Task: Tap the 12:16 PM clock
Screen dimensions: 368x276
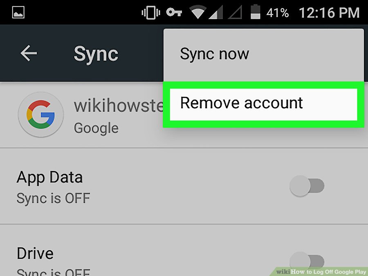Action: (329, 13)
